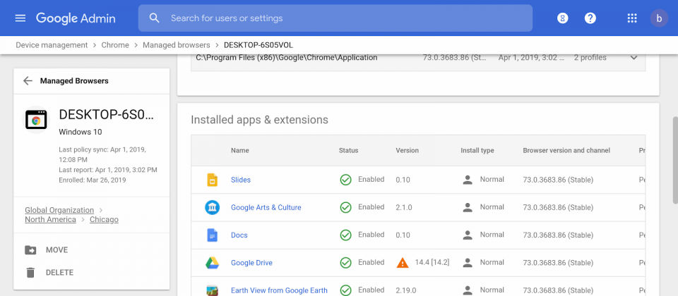Click the page vertical scrollbar

click(x=674, y=160)
